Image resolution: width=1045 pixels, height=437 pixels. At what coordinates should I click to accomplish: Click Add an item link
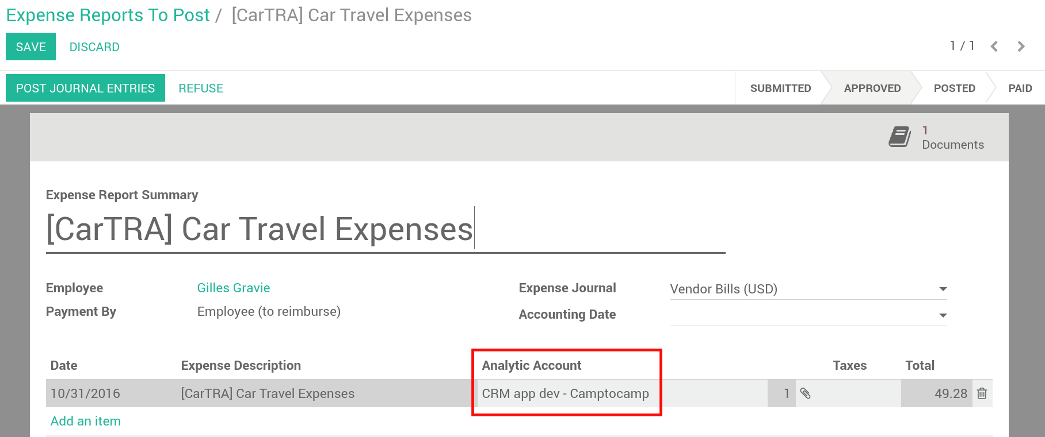(x=86, y=421)
